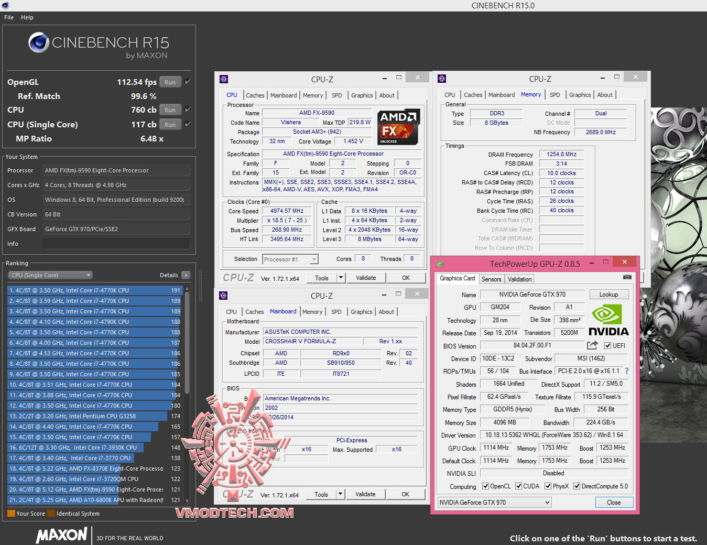Click the '84.04.2F.00.F1' BIOS Version value
The image size is (707, 545).
[x=532, y=345]
